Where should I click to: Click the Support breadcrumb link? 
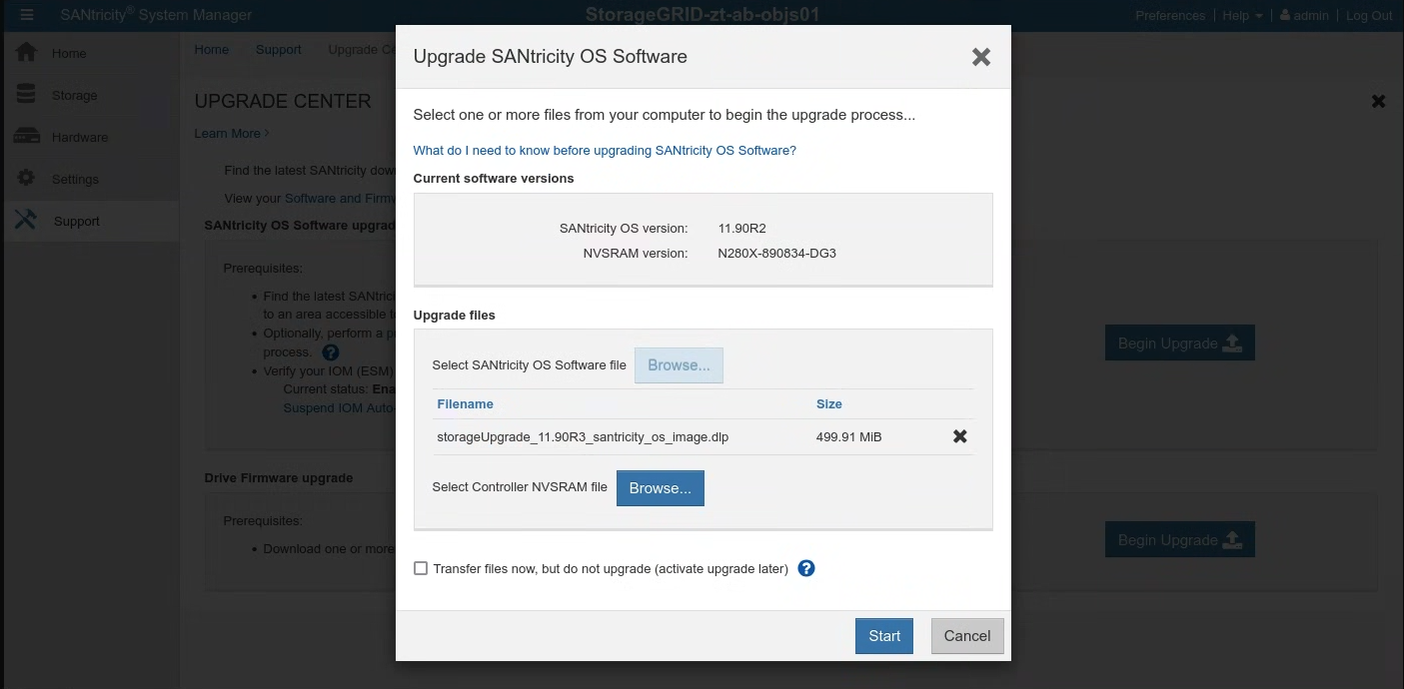point(278,49)
